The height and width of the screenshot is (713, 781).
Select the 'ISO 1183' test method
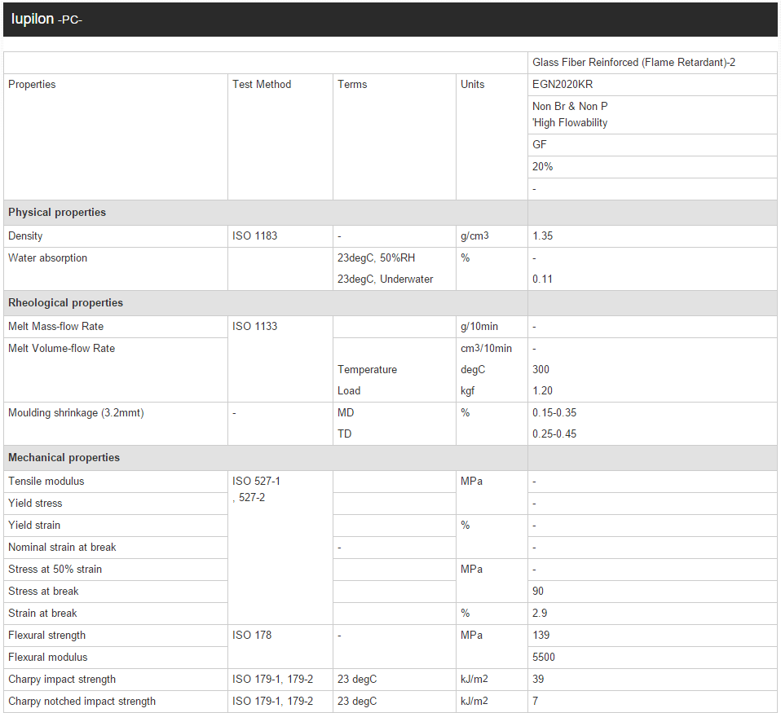(x=254, y=235)
